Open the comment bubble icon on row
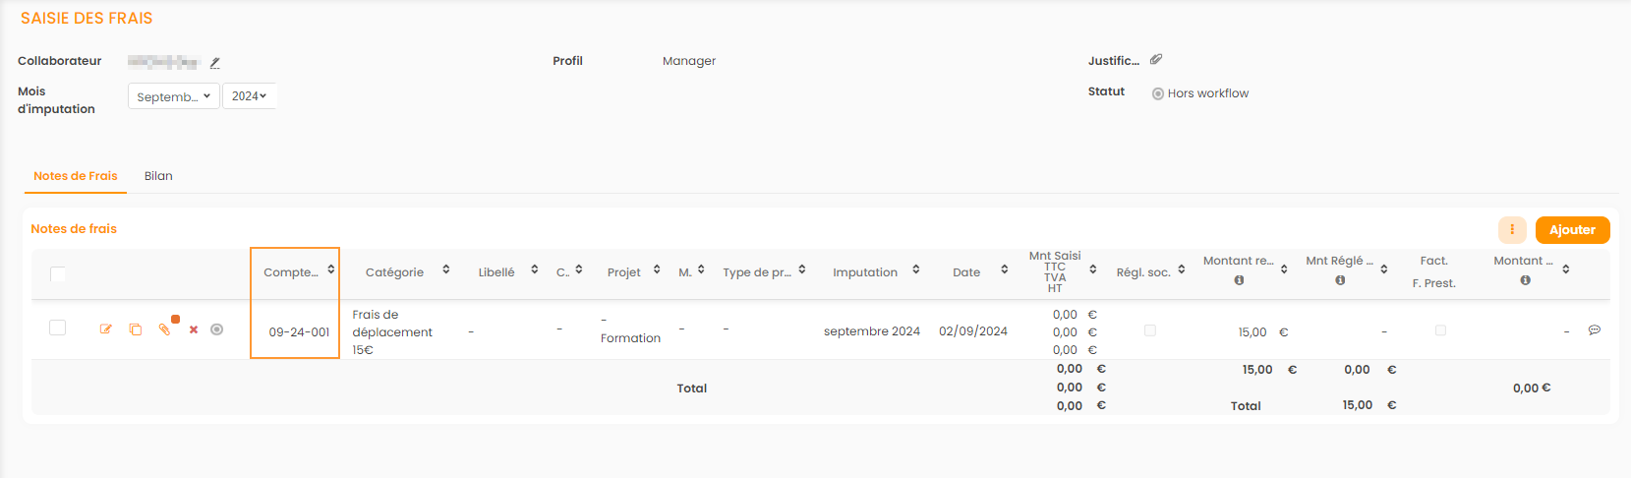1631x478 pixels. point(1594,330)
